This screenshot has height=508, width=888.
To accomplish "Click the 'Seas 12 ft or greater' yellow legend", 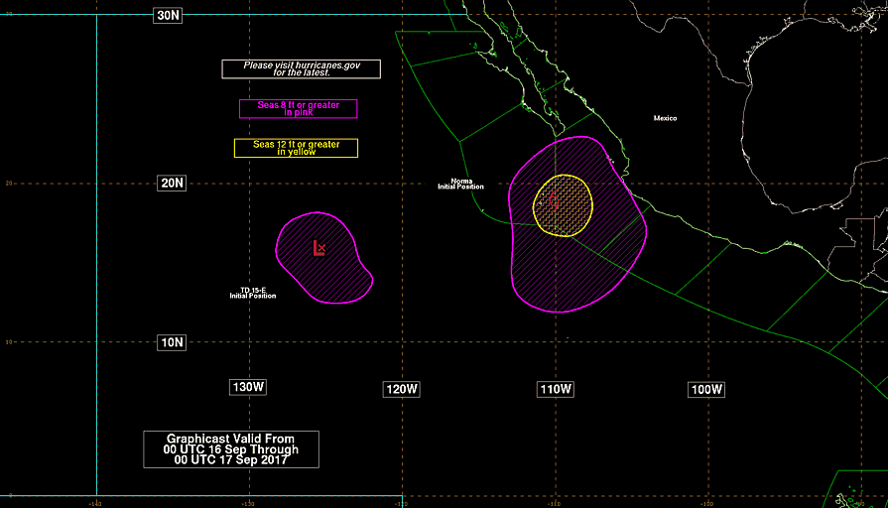I will point(297,148).
